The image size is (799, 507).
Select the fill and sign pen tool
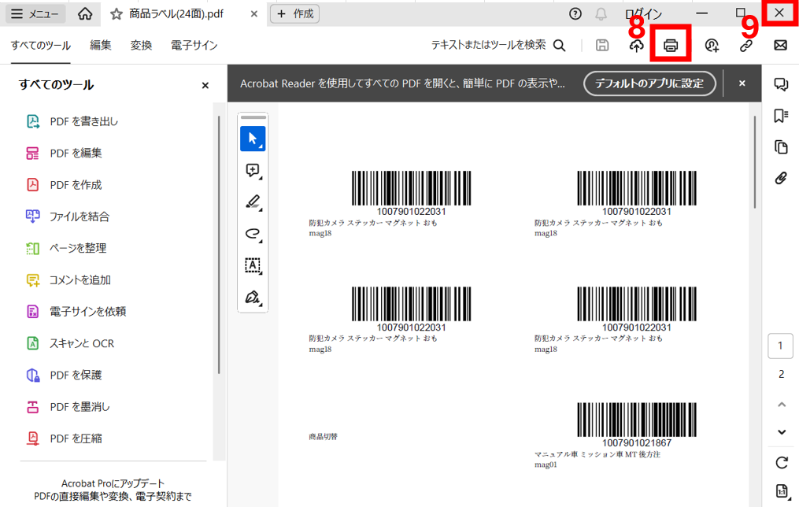(253, 297)
